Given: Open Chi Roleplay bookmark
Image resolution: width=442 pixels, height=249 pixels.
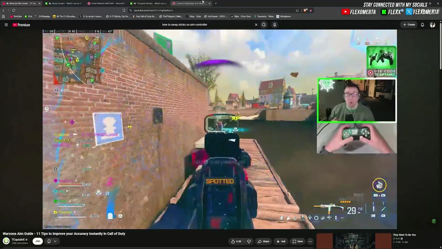Looking at the screenshot, I should coord(42,16).
